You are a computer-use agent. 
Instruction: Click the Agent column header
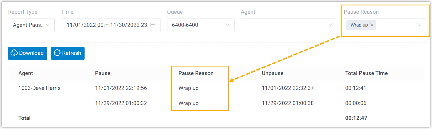pyautogui.click(x=26, y=73)
